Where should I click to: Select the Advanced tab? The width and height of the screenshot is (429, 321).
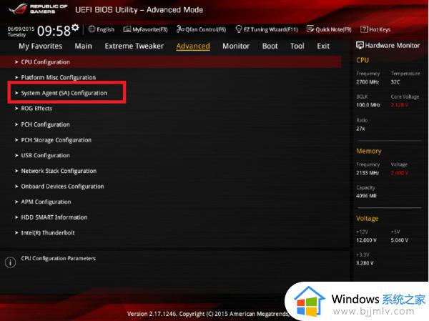tap(193, 46)
